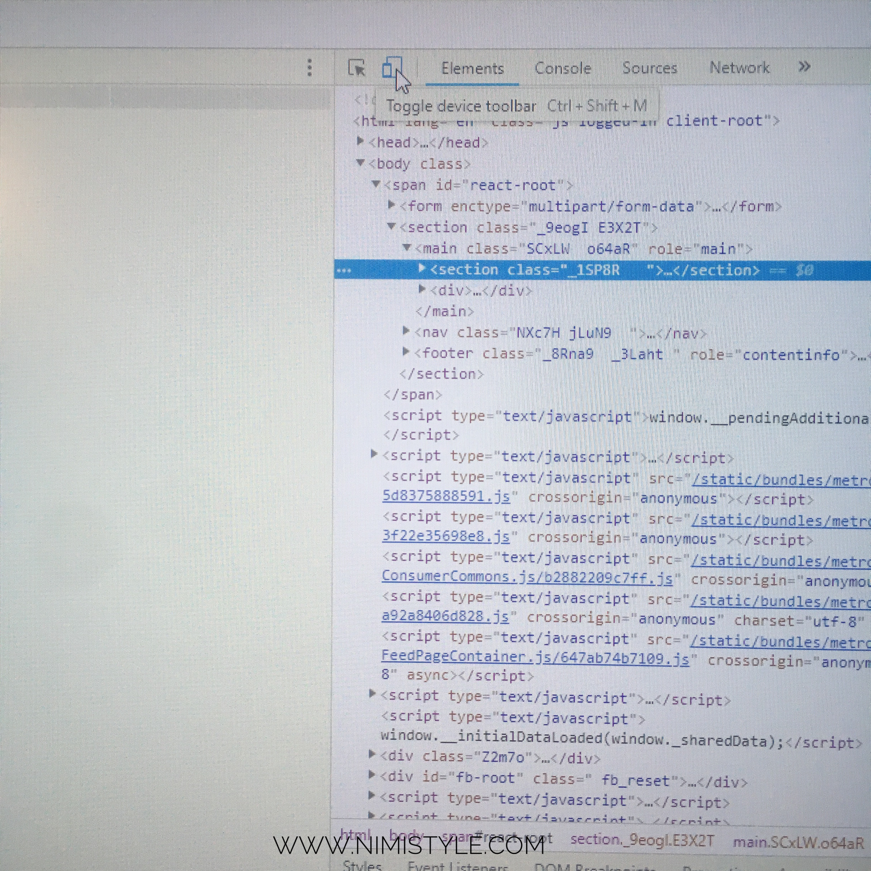The width and height of the screenshot is (871, 871).
Task: Select the html lang client-root line
Action: click(x=567, y=121)
